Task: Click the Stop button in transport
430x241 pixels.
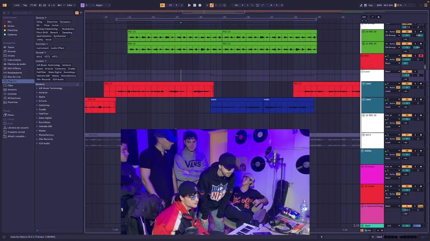Action: coord(195,5)
